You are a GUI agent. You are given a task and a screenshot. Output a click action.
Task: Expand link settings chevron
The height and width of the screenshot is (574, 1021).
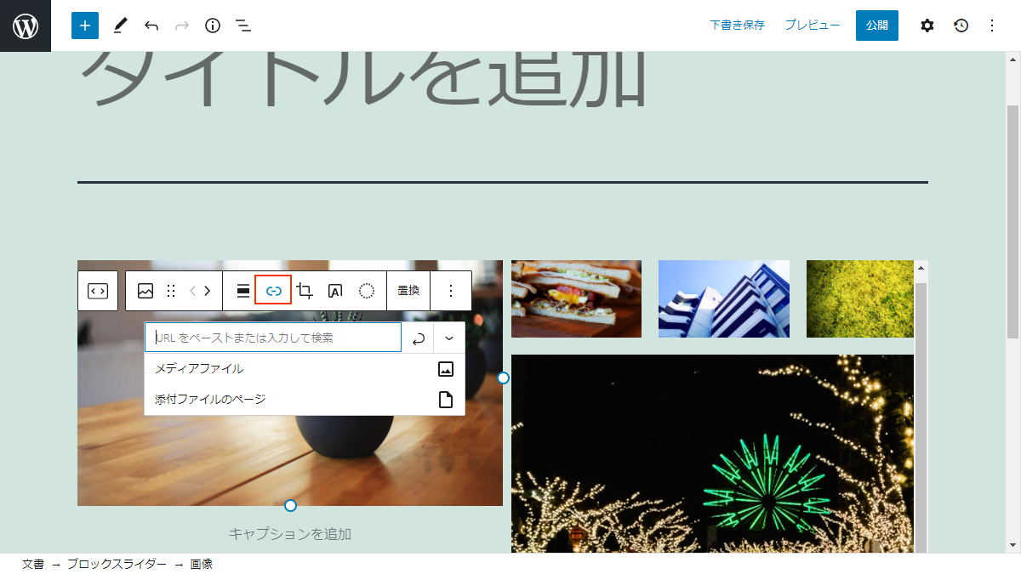[x=449, y=338]
